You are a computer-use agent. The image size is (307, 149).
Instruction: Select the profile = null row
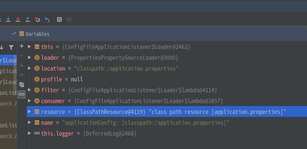[x=167, y=79]
